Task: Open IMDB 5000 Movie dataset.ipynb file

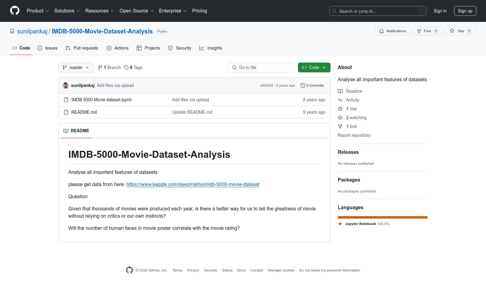Action: coord(101,100)
